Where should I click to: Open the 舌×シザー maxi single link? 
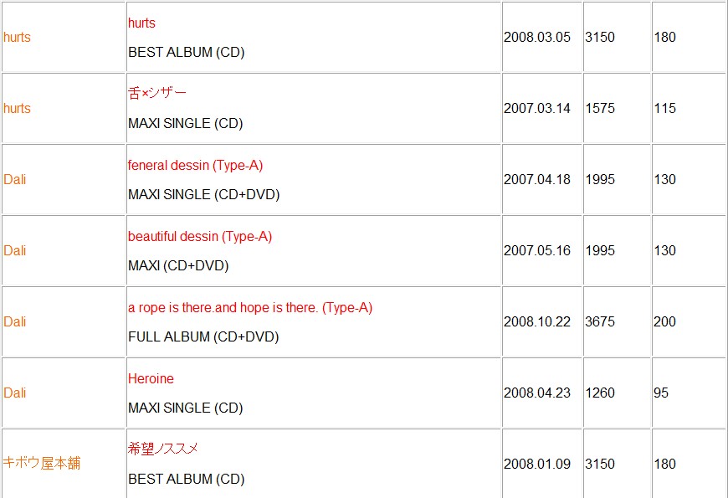tap(156, 94)
